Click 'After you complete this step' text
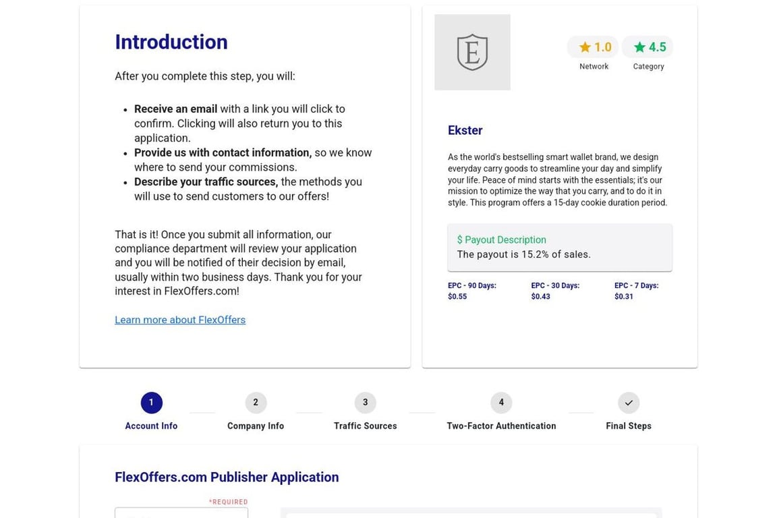The width and height of the screenshot is (777, 518). 204,76
